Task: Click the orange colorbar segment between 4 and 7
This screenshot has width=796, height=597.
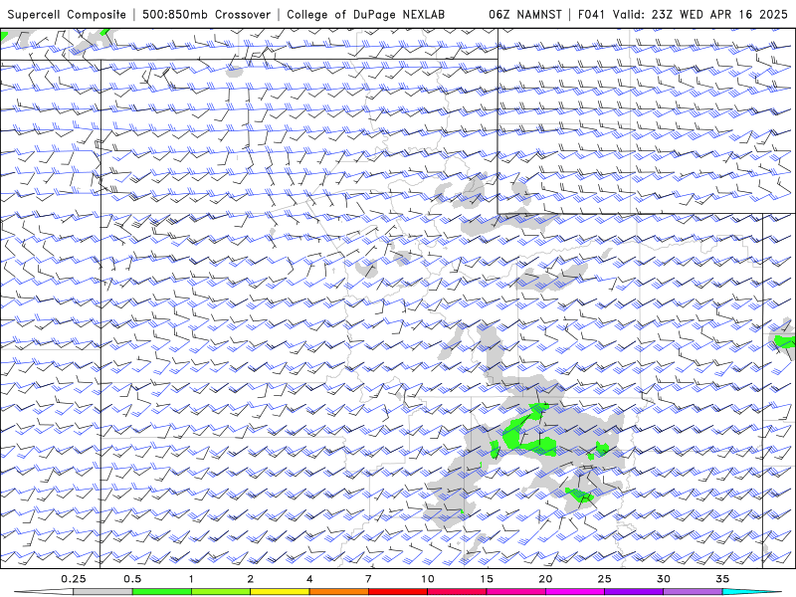Action: (x=338, y=592)
